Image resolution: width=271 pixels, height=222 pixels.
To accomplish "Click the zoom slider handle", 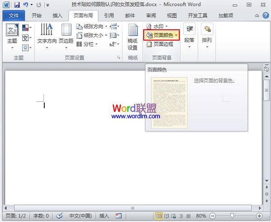I will pyautogui.click(x=232, y=215).
